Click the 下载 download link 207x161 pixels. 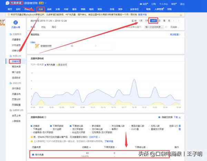(176, 117)
